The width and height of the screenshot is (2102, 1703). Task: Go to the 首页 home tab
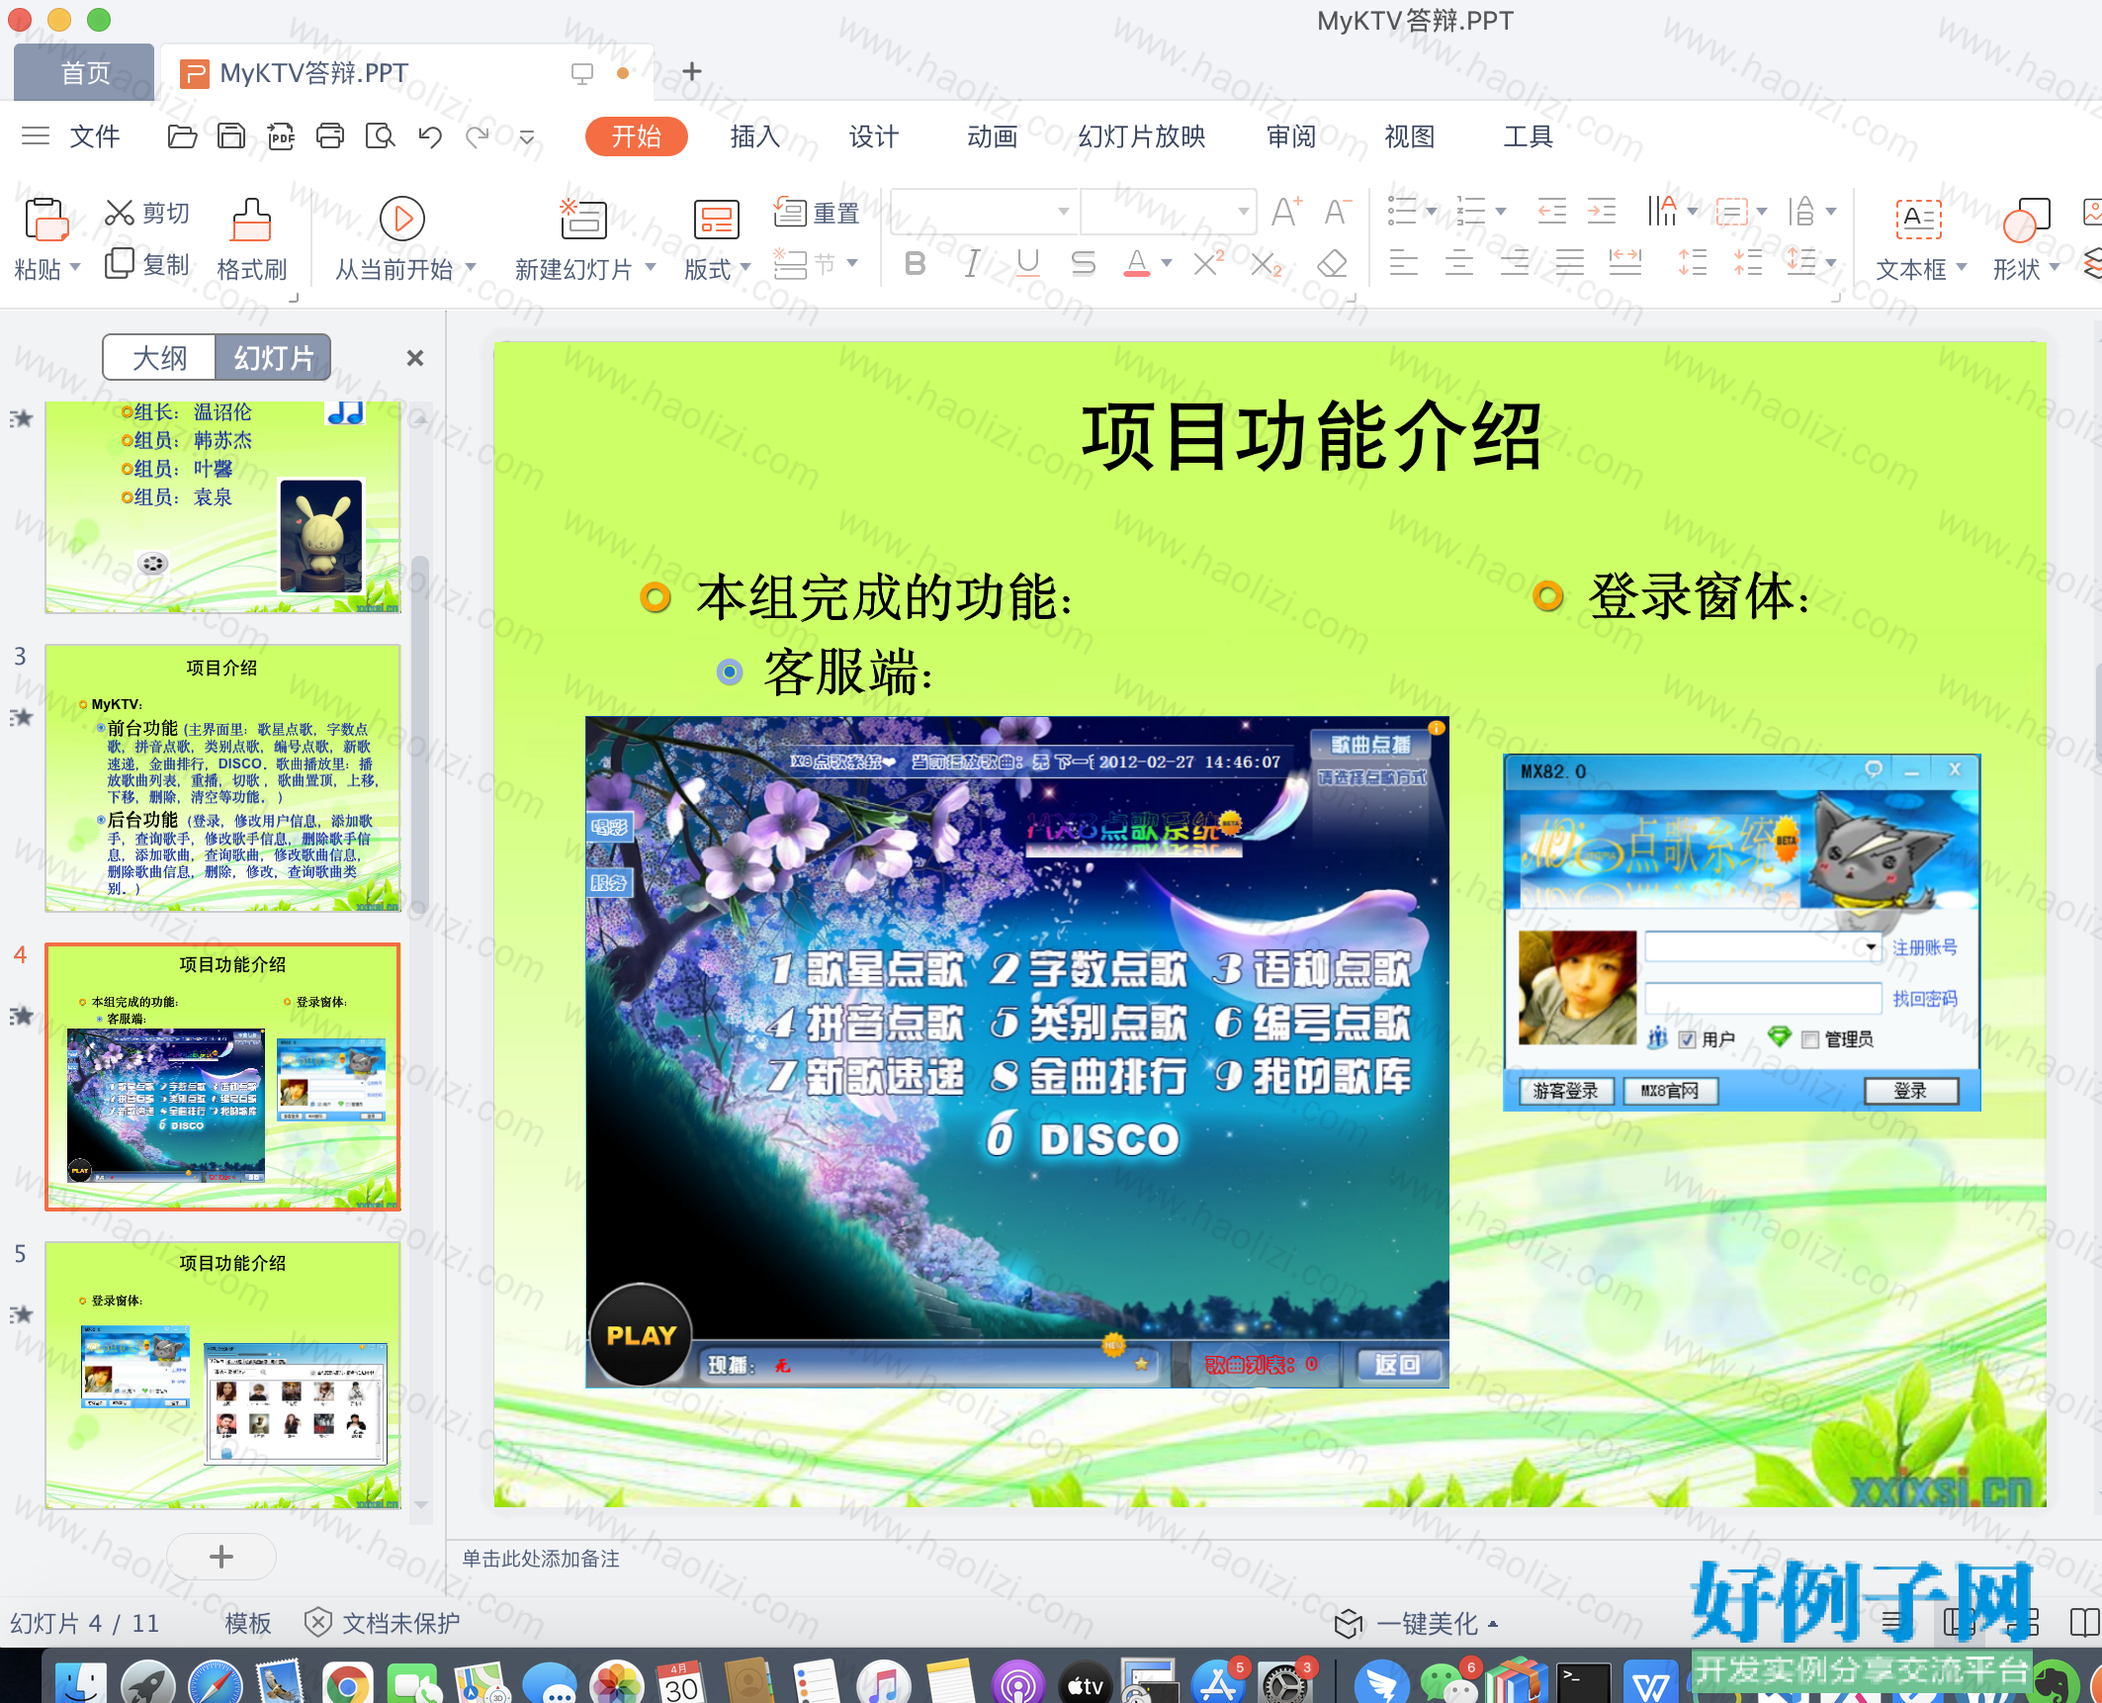[x=85, y=72]
